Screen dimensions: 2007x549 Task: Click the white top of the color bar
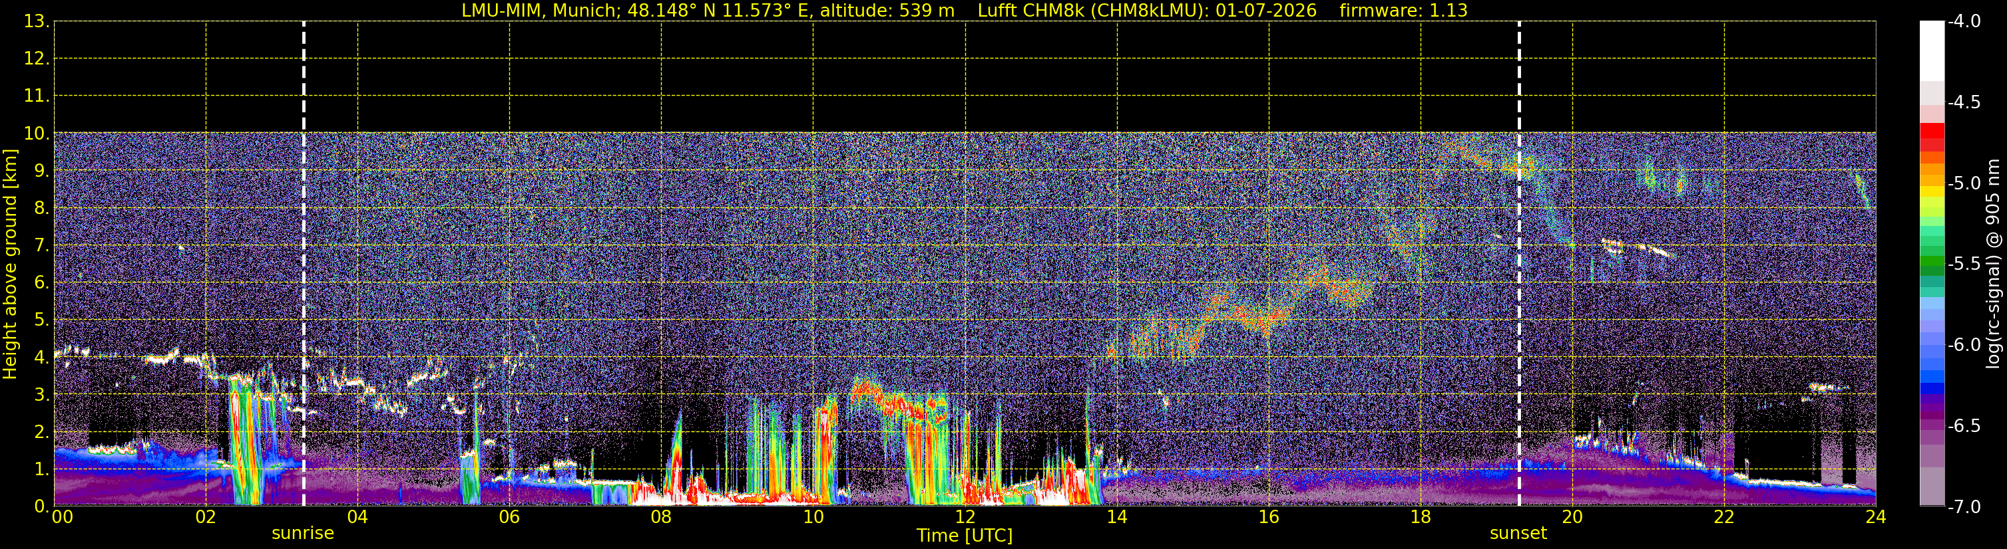tap(1931, 51)
